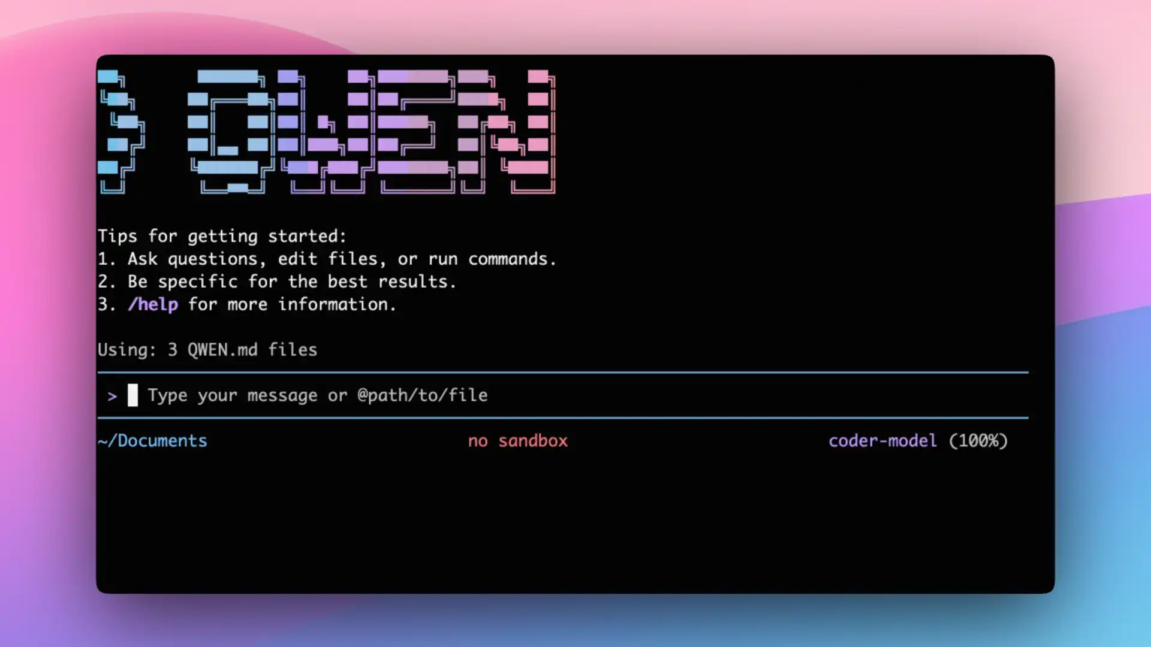Click the 'coder-model' label in the status bar
Screen dimensions: 1151x647
[x=882, y=440]
